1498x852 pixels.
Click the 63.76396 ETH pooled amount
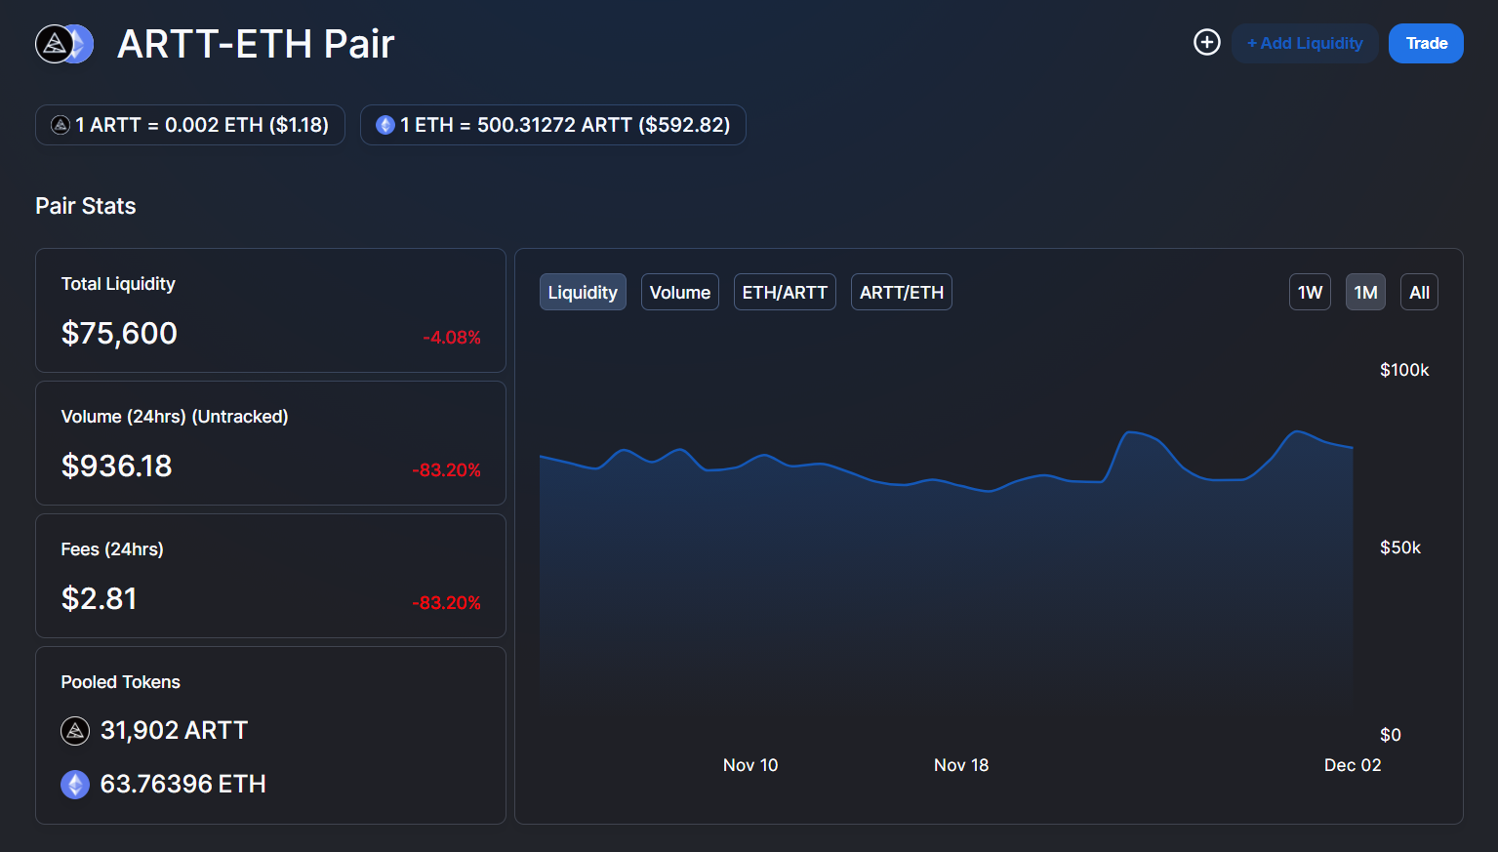[183, 784]
